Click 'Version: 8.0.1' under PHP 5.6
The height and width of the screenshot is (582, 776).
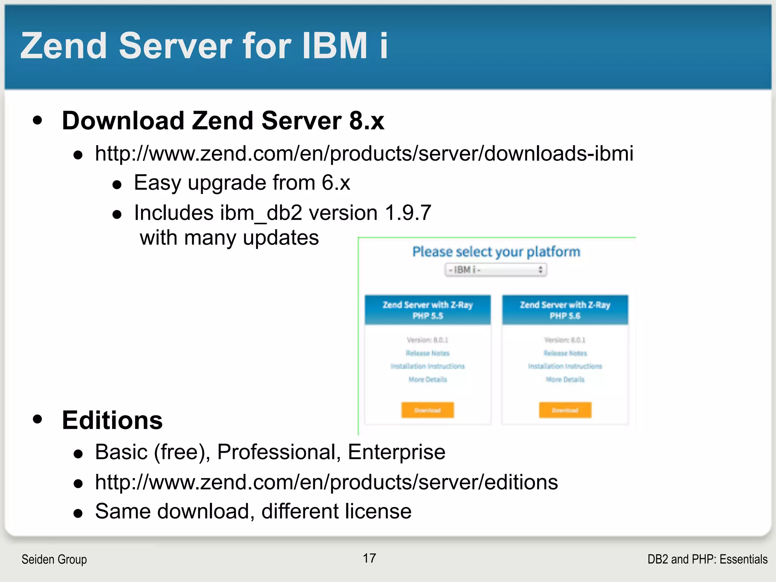tap(565, 340)
